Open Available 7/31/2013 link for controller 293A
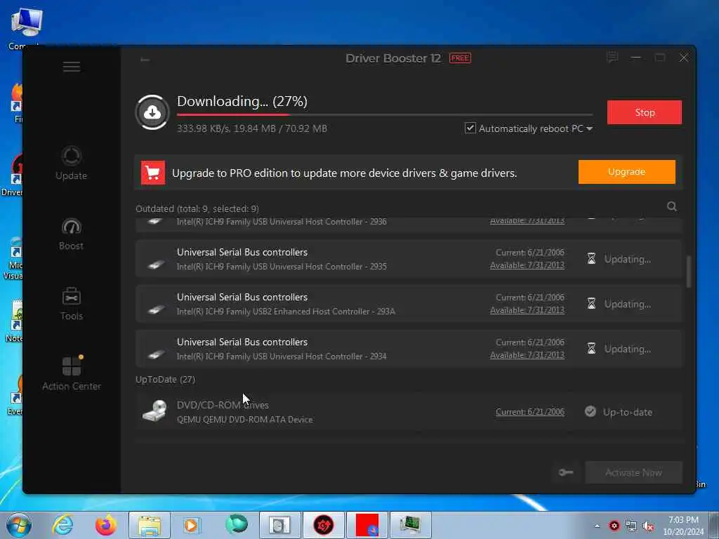Screen dimensions: 719x539 [527, 310]
